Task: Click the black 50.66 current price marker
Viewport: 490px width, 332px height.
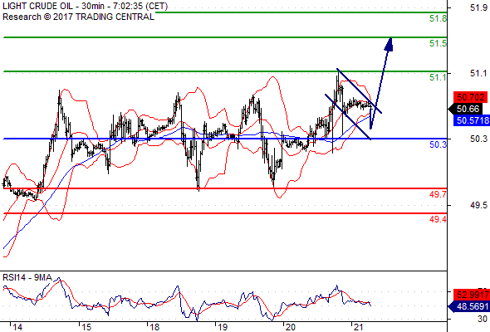Action: (x=466, y=109)
